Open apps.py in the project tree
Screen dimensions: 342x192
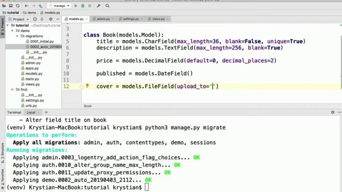click(30, 68)
